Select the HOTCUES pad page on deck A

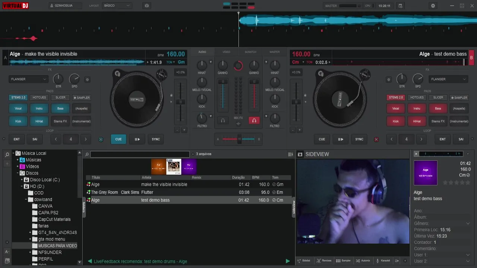pyautogui.click(x=39, y=98)
